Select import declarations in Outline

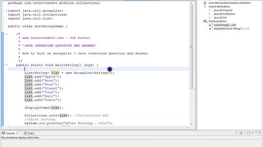point(219,7)
